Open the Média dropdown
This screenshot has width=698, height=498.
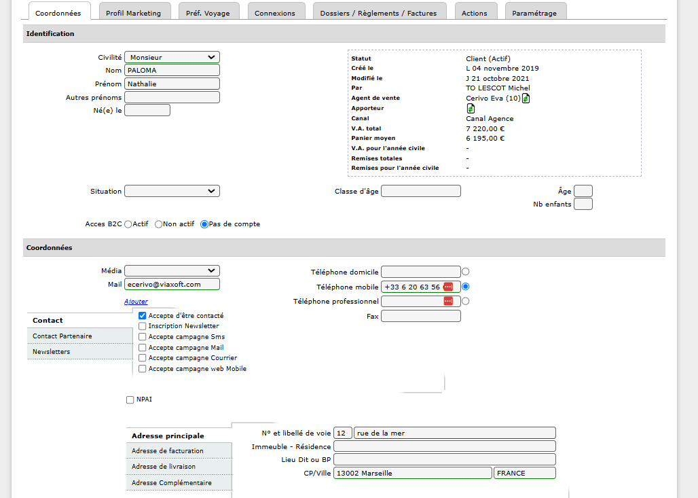coord(172,270)
